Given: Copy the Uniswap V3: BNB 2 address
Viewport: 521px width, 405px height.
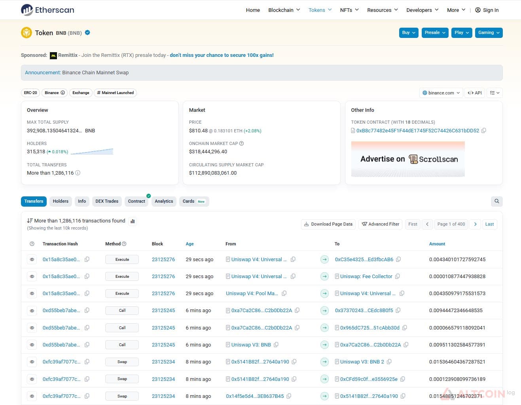Looking at the screenshot, I should pyautogui.click(x=389, y=362).
